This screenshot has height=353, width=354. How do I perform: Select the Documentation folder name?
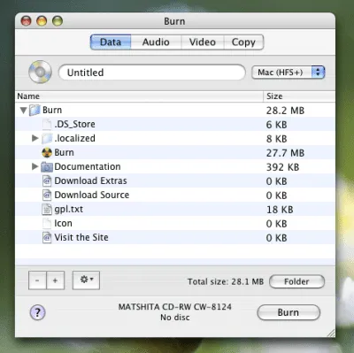click(88, 166)
